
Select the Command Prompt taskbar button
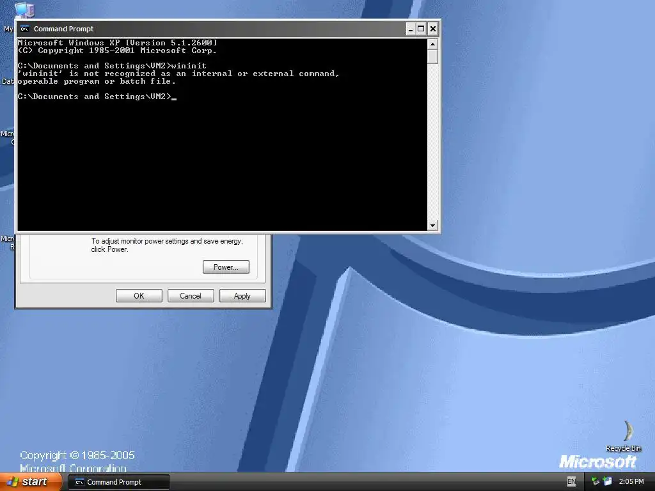coord(118,482)
